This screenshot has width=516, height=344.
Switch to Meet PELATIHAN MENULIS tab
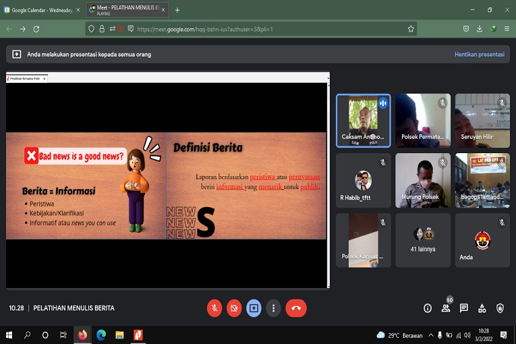pyautogui.click(x=127, y=10)
